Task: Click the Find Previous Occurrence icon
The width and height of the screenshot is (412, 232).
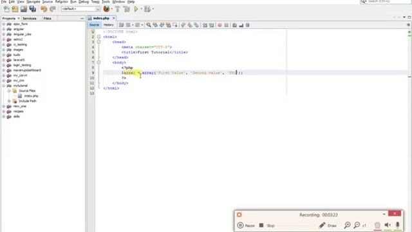Action: tap(155, 25)
